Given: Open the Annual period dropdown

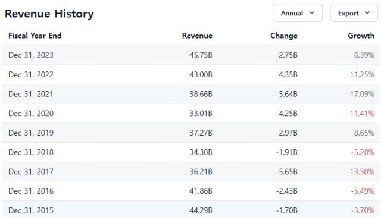Looking at the screenshot, I should (298, 13).
